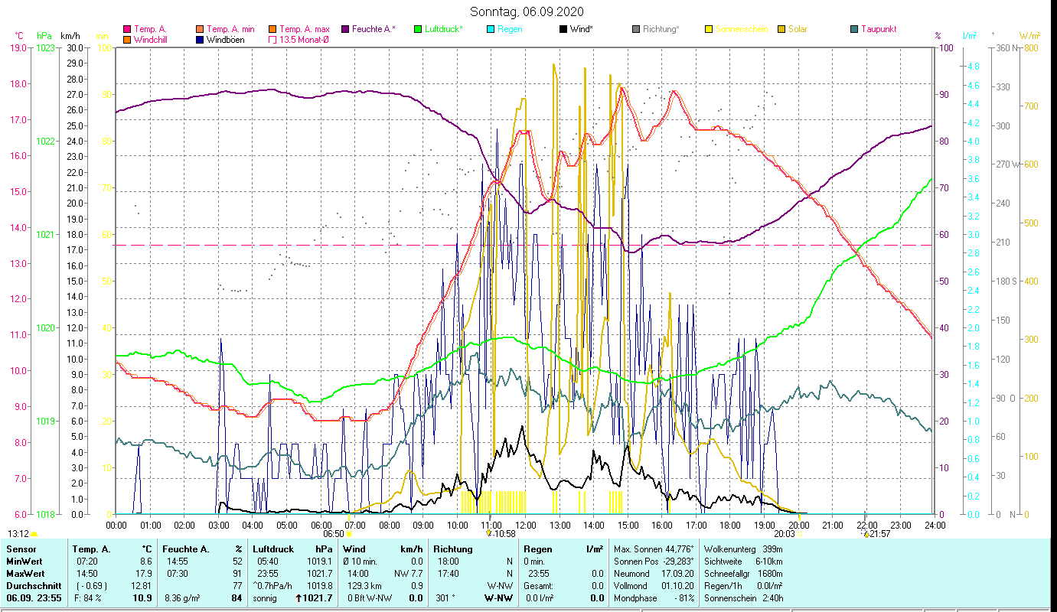Click the sun icon next to 13:12
This screenshot has height=612, width=1057.
pyautogui.click(x=34, y=534)
